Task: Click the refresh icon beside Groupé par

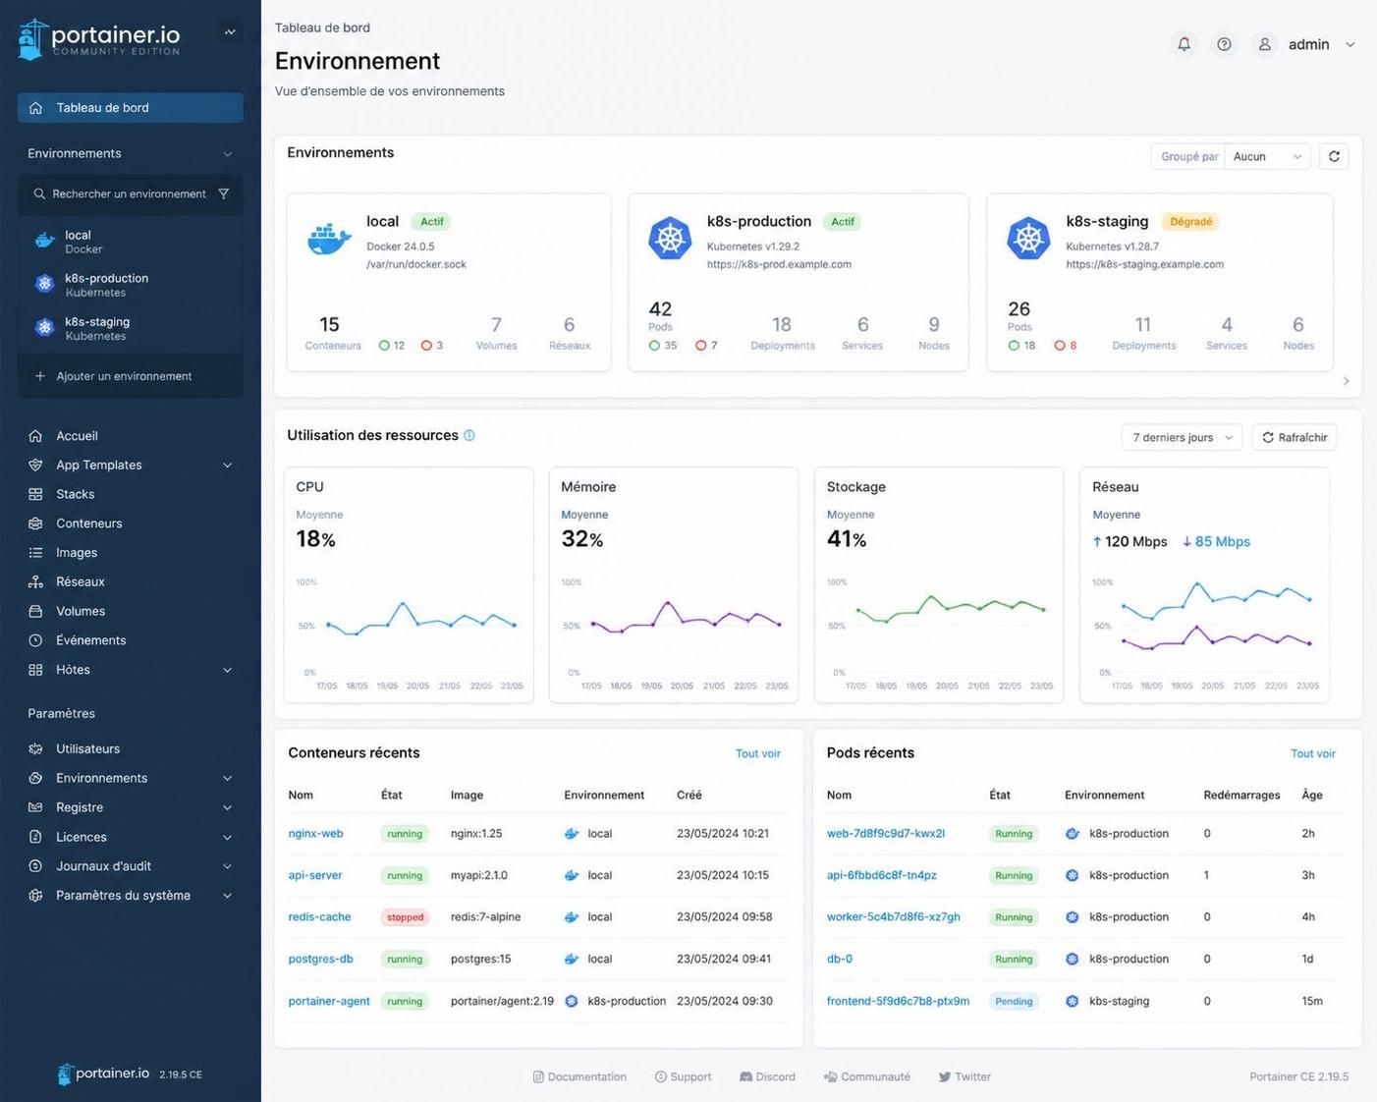Action: point(1334,156)
